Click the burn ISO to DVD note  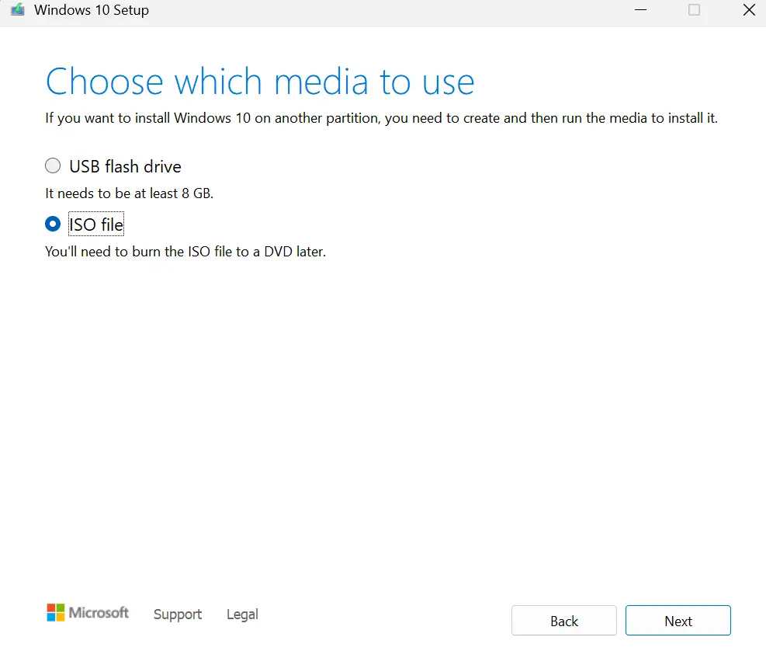coord(185,252)
